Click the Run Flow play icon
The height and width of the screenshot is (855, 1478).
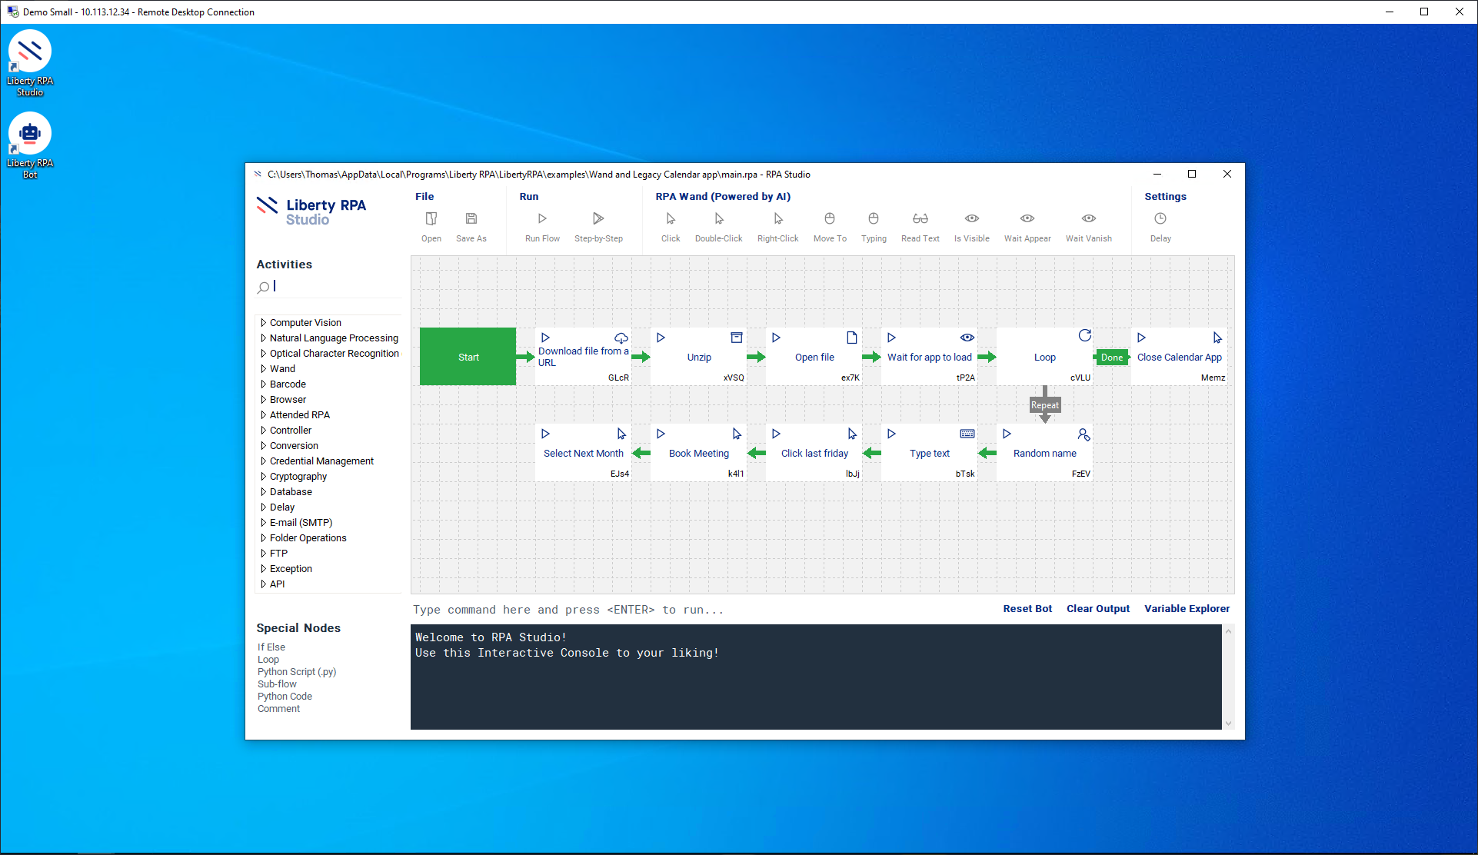(542, 219)
